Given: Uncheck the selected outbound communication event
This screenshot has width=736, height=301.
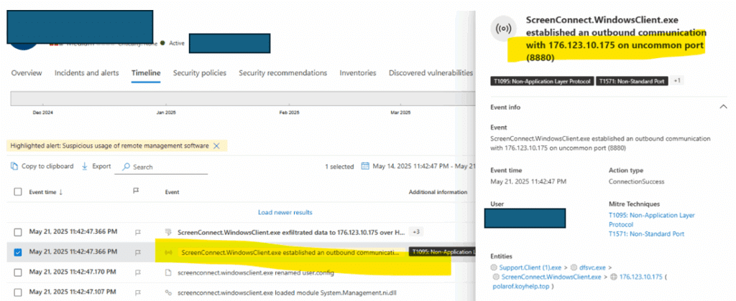Looking at the screenshot, I should click(18, 252).
